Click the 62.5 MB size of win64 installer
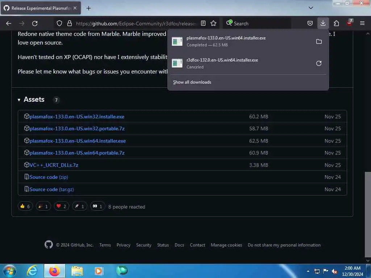Viewport: 371px width, 278px height. tap(259, 141)
